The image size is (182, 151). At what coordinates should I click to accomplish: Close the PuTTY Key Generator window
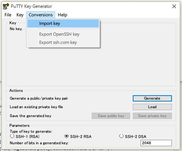[x=174, y=6]
